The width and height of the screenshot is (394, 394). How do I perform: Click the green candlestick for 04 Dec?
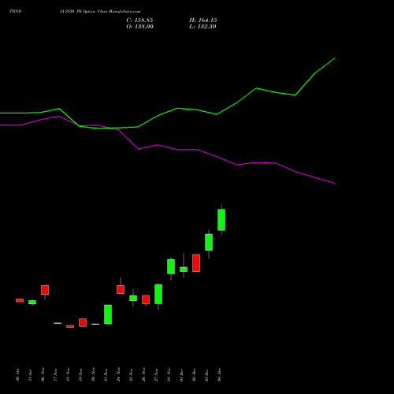[x=221, y=220]
